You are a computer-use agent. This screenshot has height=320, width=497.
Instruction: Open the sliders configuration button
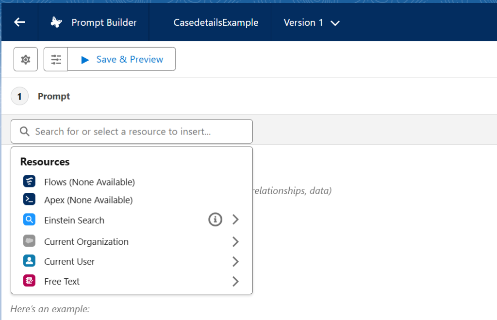[56, 59]
